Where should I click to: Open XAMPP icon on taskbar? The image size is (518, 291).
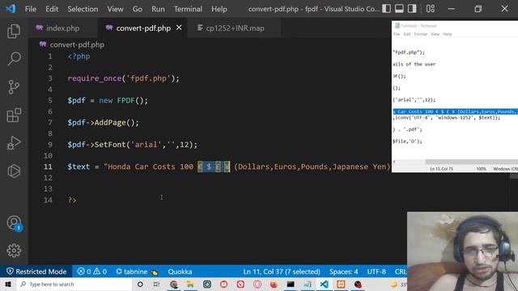[x=341, y=284]
